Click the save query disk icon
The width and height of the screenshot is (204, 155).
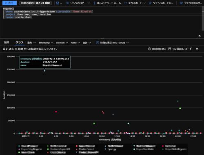click(58, 3)
